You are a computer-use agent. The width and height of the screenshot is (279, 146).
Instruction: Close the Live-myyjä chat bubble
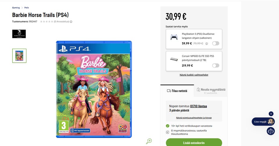(x=271, y=114)
